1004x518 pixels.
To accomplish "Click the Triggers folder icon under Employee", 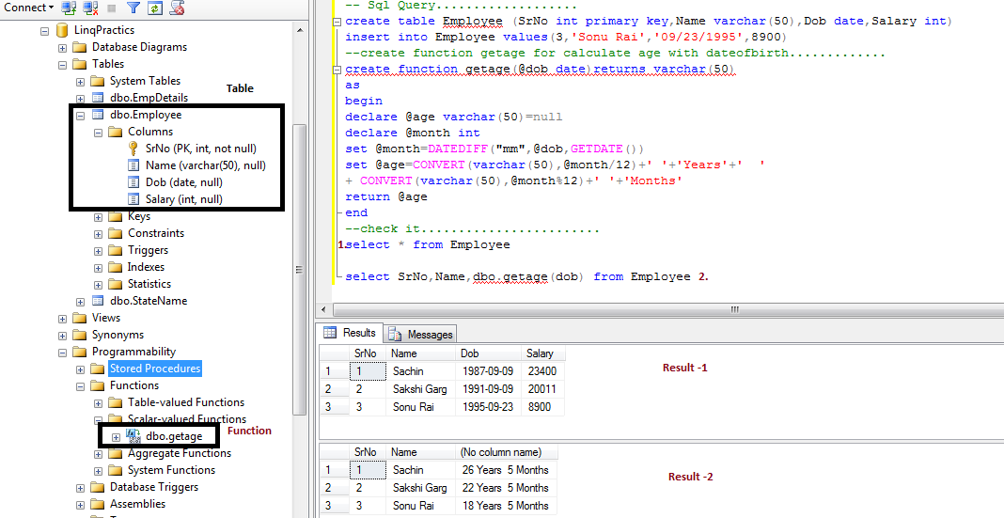I will (116, 250).
